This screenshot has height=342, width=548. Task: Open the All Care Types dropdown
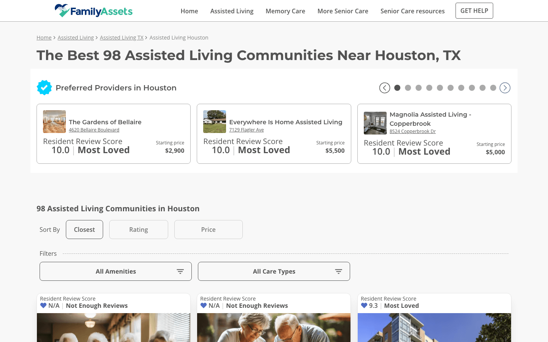click(x=274, y=271)
